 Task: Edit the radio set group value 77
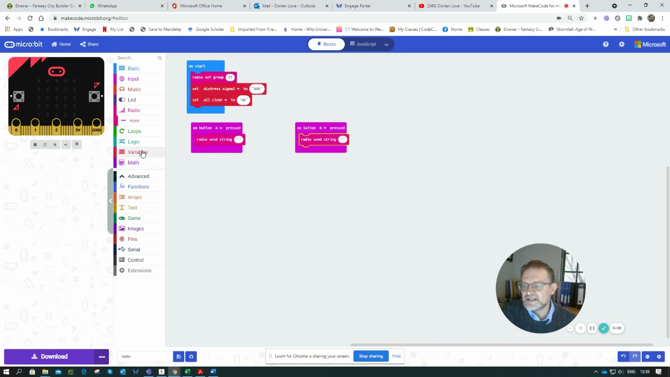(230, 77)
